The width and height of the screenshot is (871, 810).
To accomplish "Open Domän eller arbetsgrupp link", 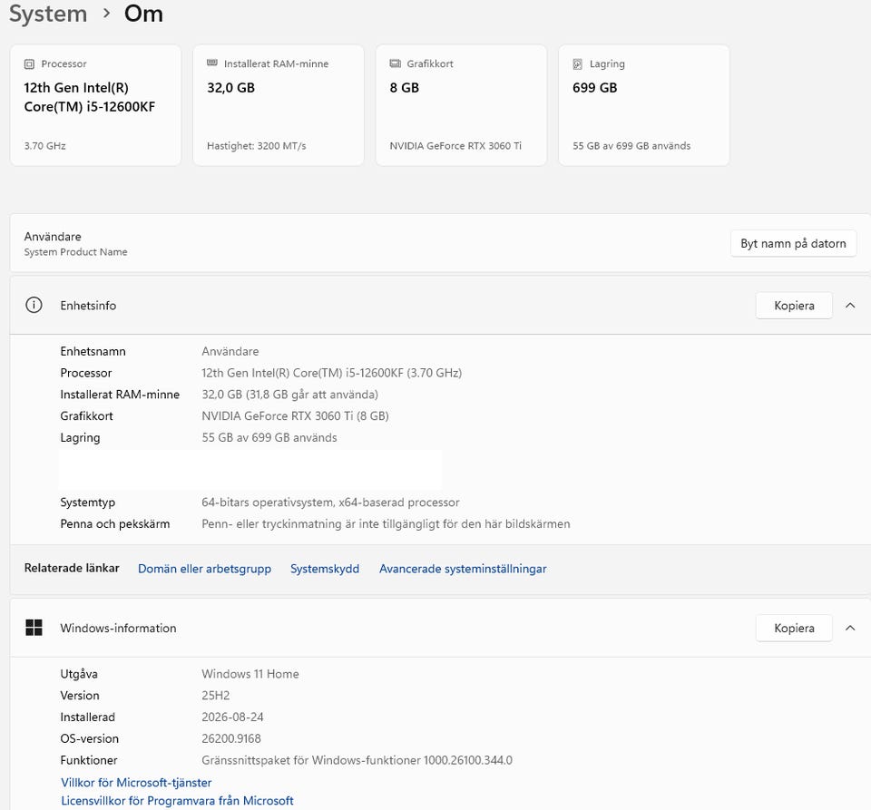I will tap(204, 569).
